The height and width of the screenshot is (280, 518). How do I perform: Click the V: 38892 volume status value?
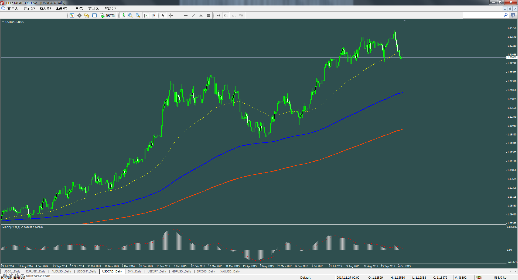pyautogui.click(x=461, y=278)
